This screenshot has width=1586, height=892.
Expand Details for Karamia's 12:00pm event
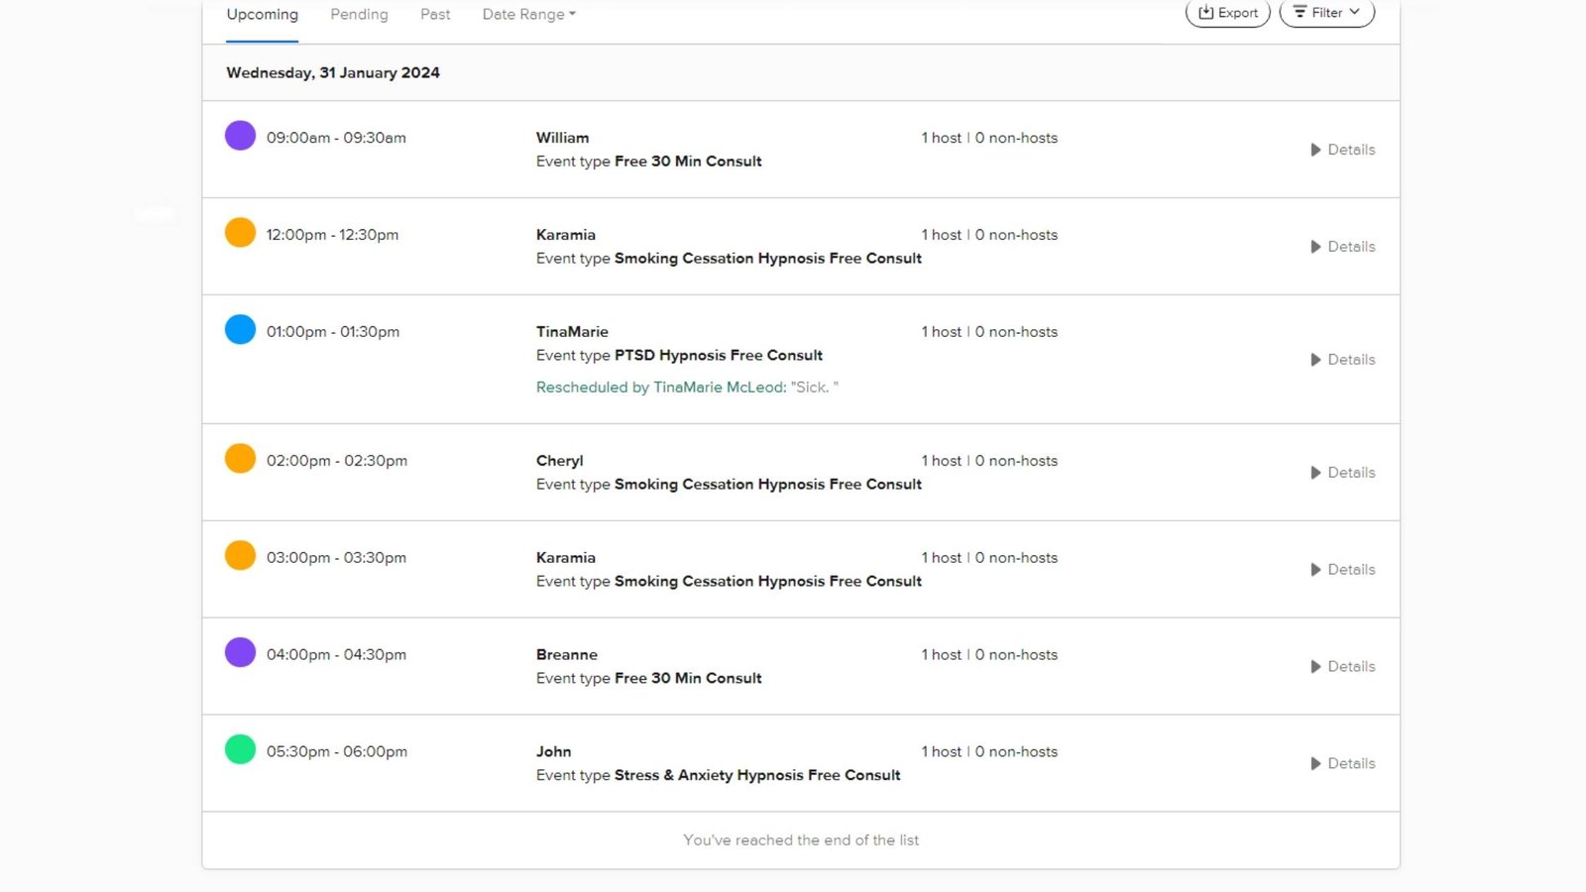(1342, 247)
